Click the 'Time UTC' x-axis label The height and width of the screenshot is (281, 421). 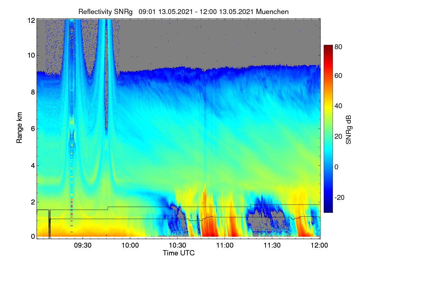pyautogui.click(x=179, y=253)
